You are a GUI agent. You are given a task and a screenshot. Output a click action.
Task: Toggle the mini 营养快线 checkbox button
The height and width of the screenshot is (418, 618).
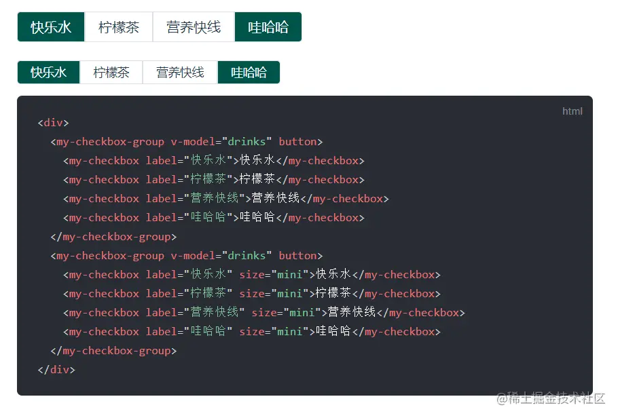[x=180, y=73]
